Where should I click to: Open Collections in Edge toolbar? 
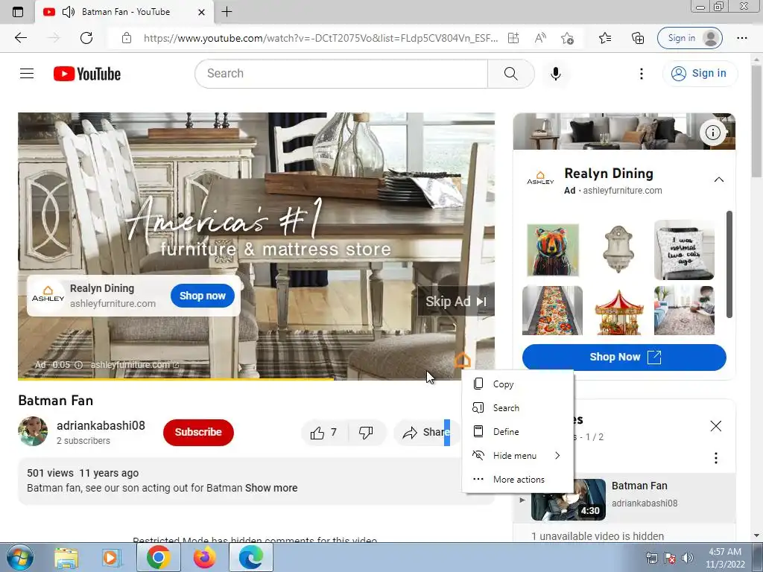[x=638, y=38]
